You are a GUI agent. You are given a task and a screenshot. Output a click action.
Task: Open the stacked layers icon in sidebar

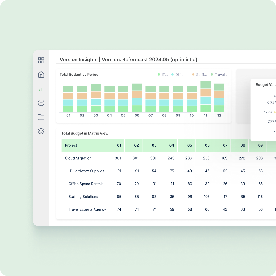[x=41, y=131]
